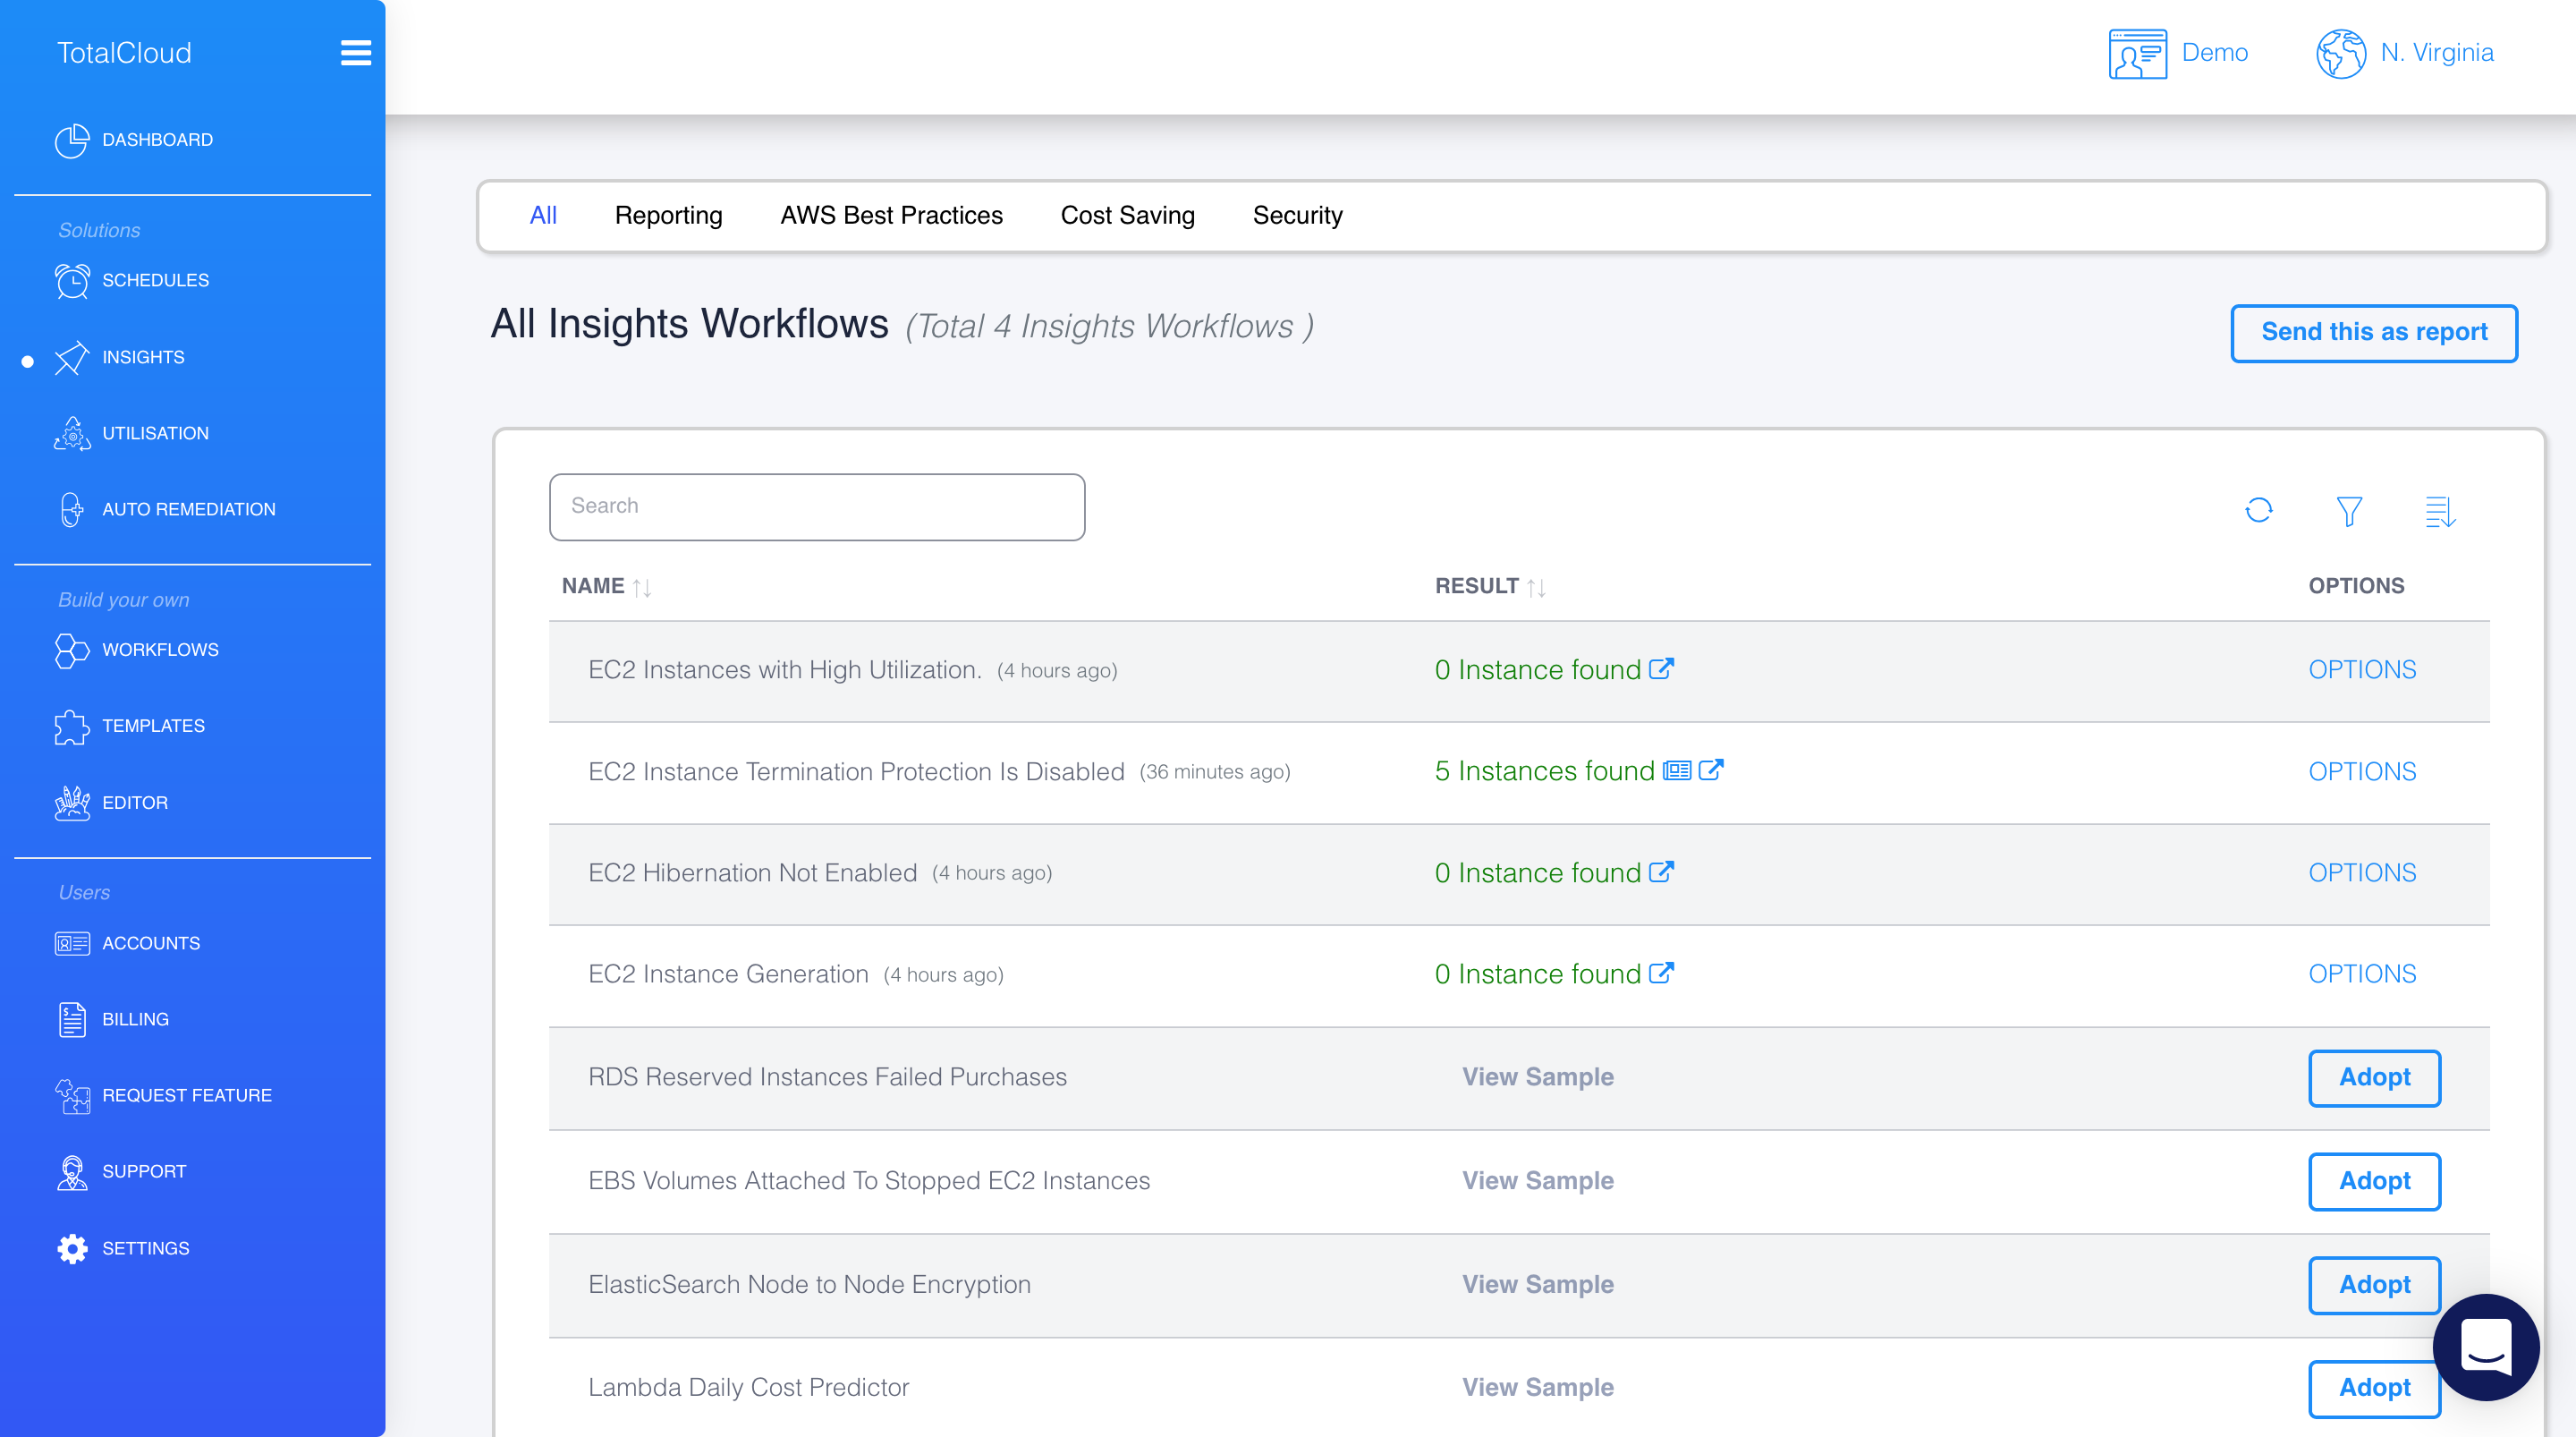Open the N. Virginia region selector label

2436,52
